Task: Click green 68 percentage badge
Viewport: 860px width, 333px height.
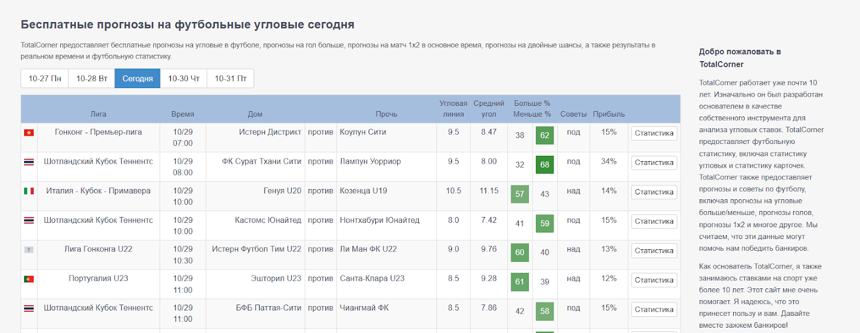Action: 544,165
